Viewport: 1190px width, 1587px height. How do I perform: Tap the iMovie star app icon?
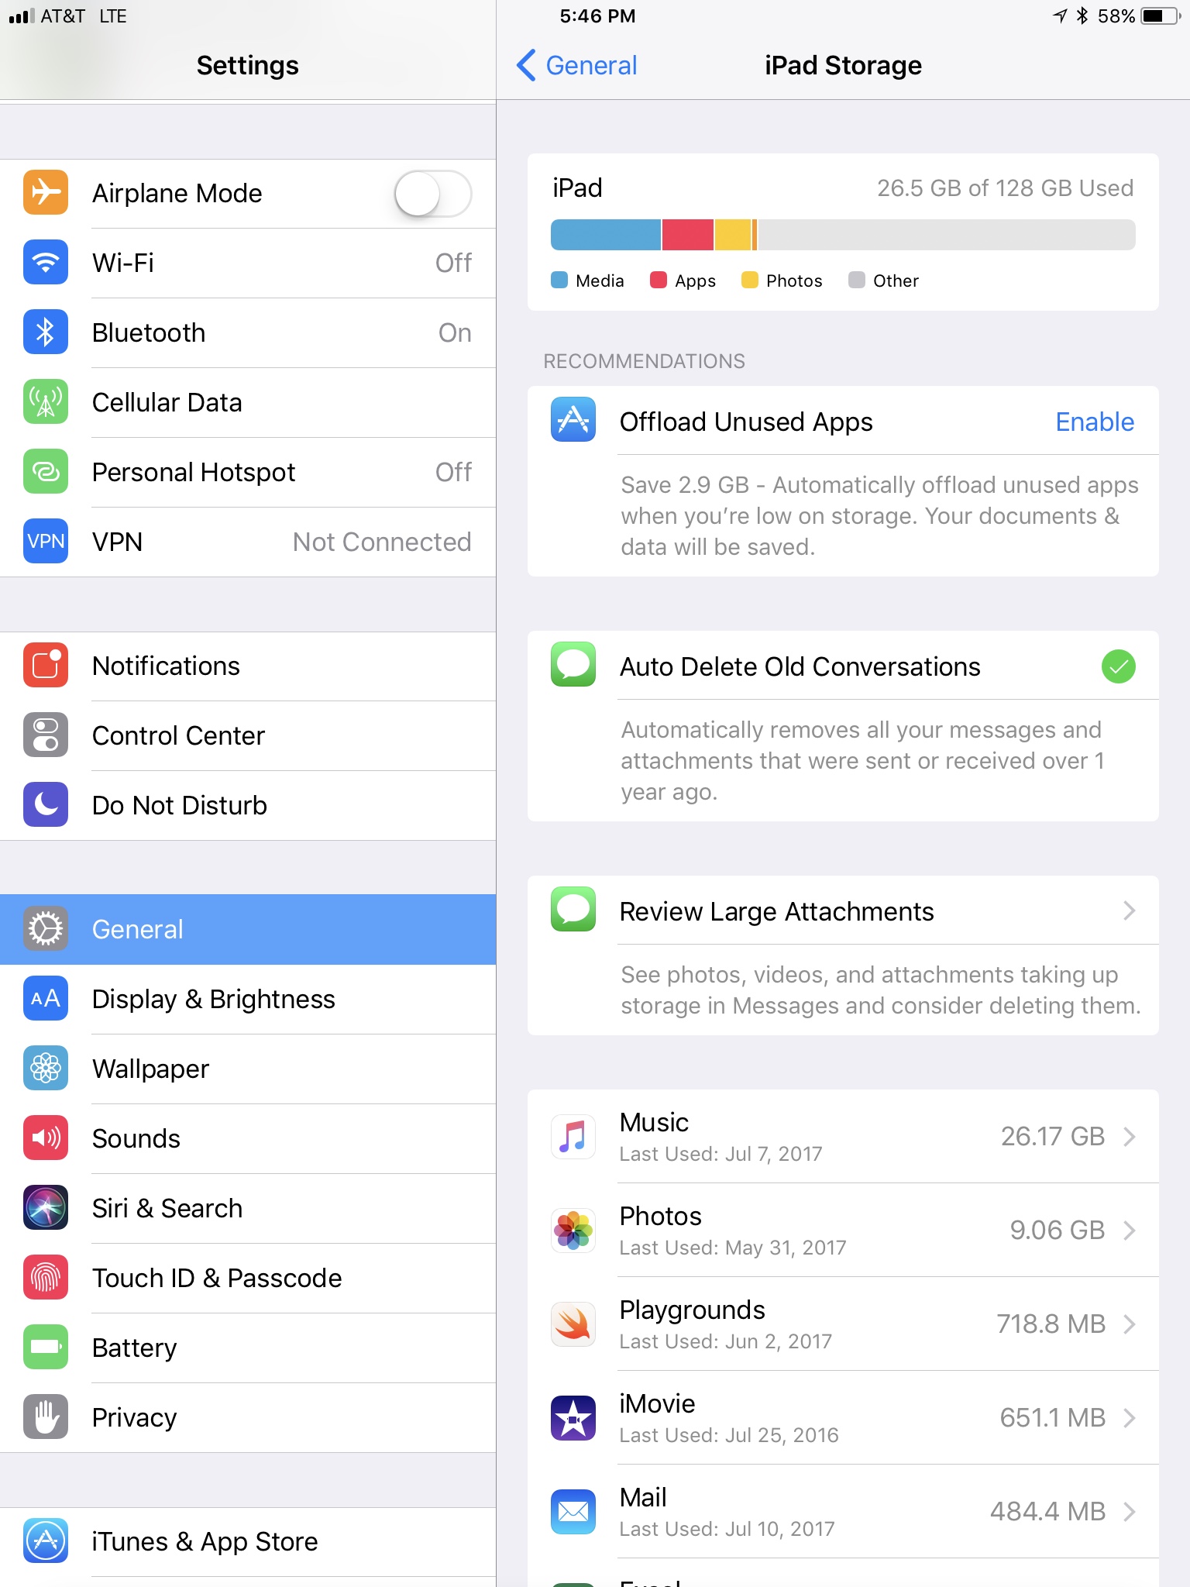573,1418
